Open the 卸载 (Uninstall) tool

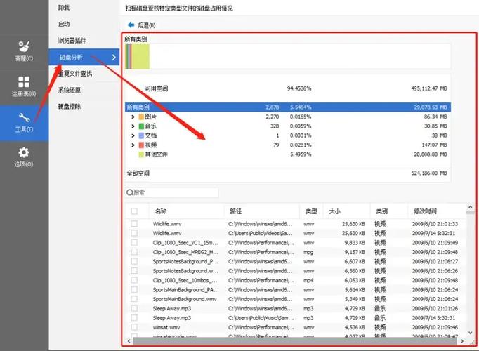64,8
